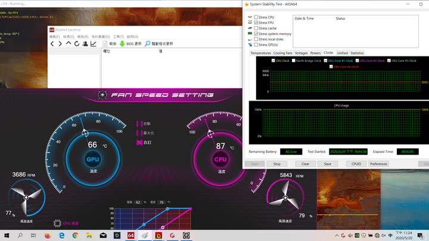Open the Mail app from the taskbar
This screenshot has width=429, height=241.
tap(103, 236)
